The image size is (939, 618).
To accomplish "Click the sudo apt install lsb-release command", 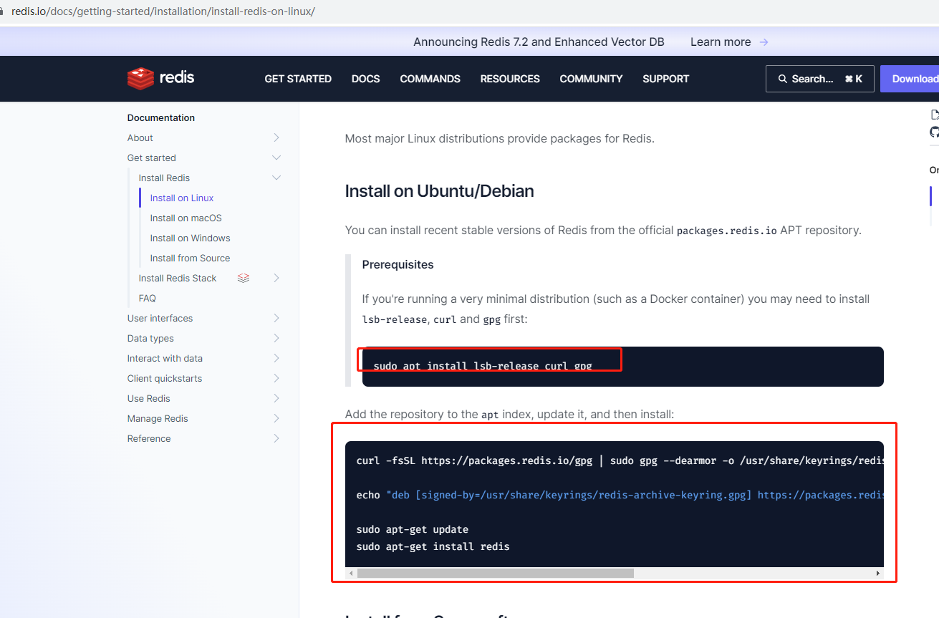I will [x=483, y=366].
